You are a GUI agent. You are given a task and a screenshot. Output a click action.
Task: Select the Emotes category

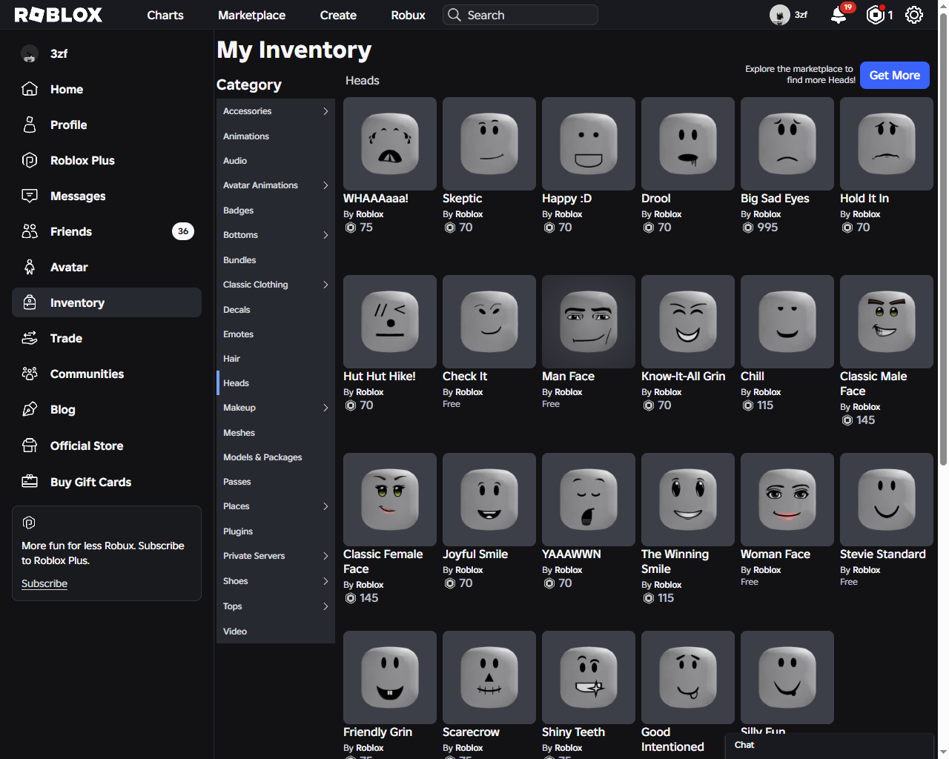coord(276,334)
